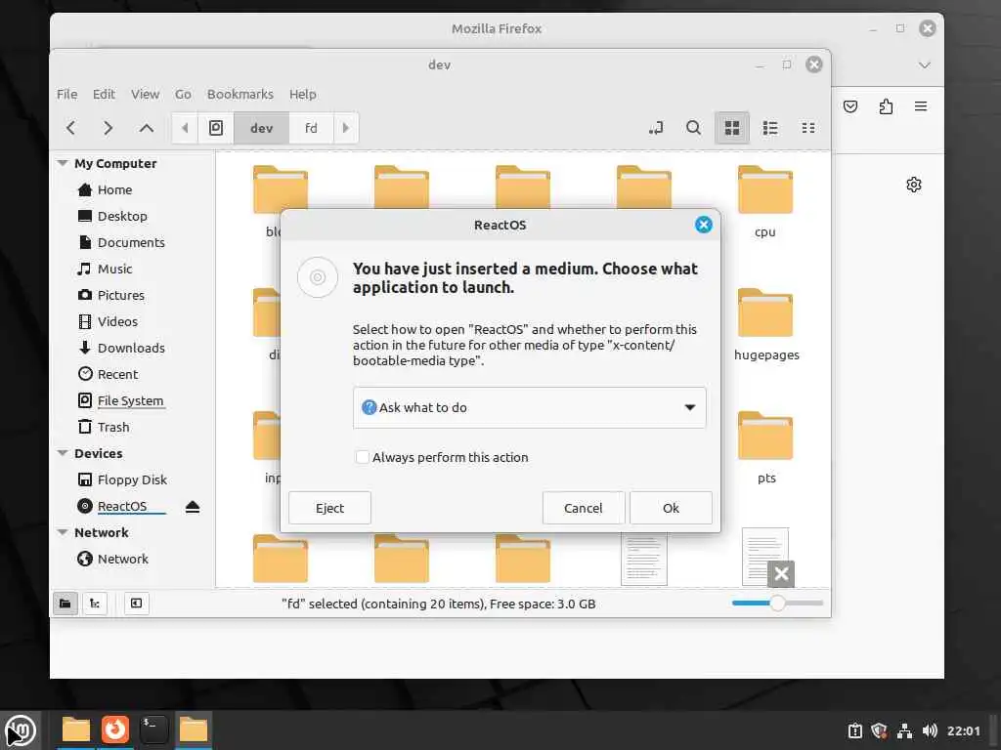Open Firefox extensions puzzle icon
Screen dimensions: 1001x750
click(886, 106)
